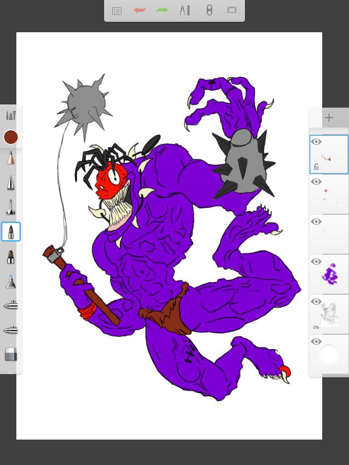Select the silver technical pen brush

click(11, 183)
